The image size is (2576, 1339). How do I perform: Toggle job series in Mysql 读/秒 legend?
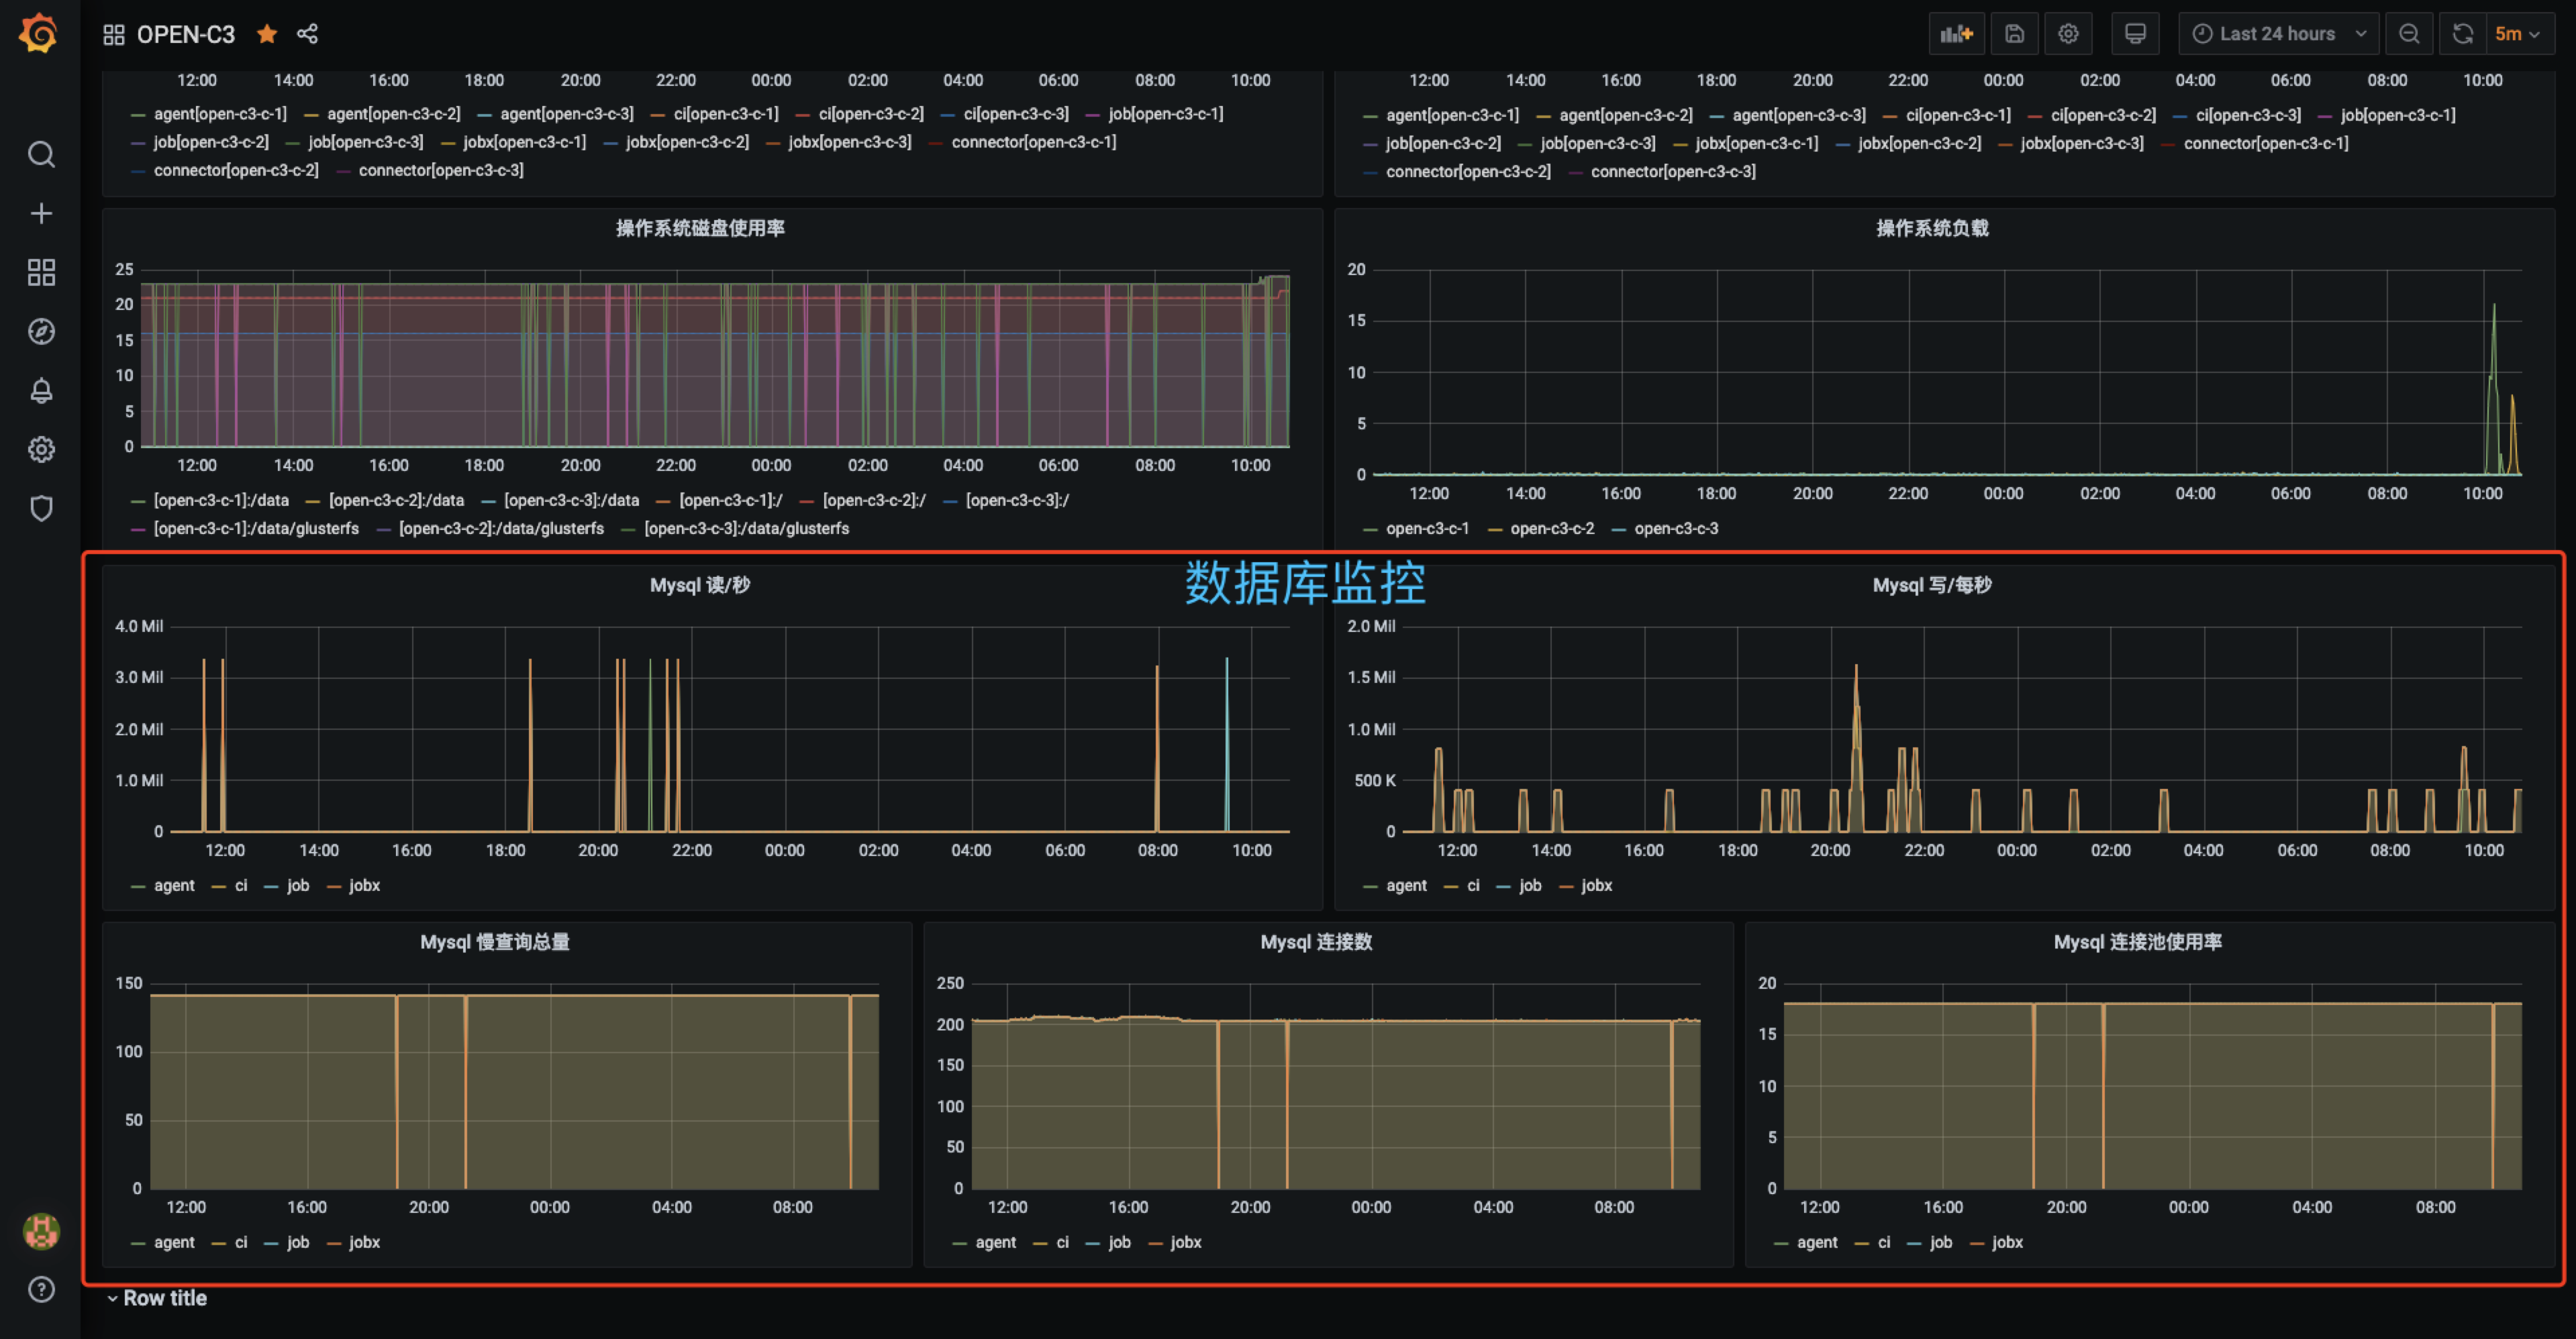click(298, 886)
